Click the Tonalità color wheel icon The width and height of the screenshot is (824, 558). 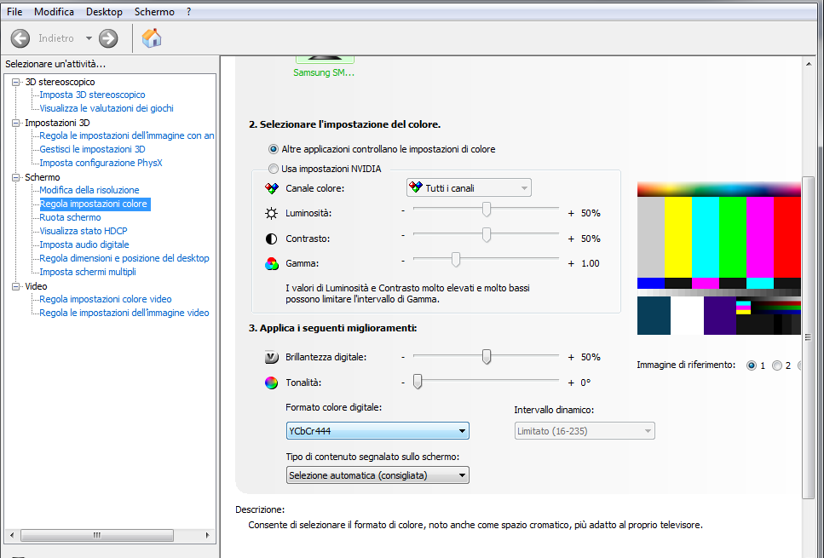[272, 383]
